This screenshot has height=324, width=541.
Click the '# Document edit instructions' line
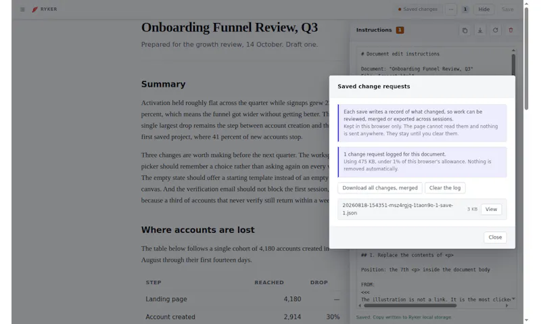(400, 54)
